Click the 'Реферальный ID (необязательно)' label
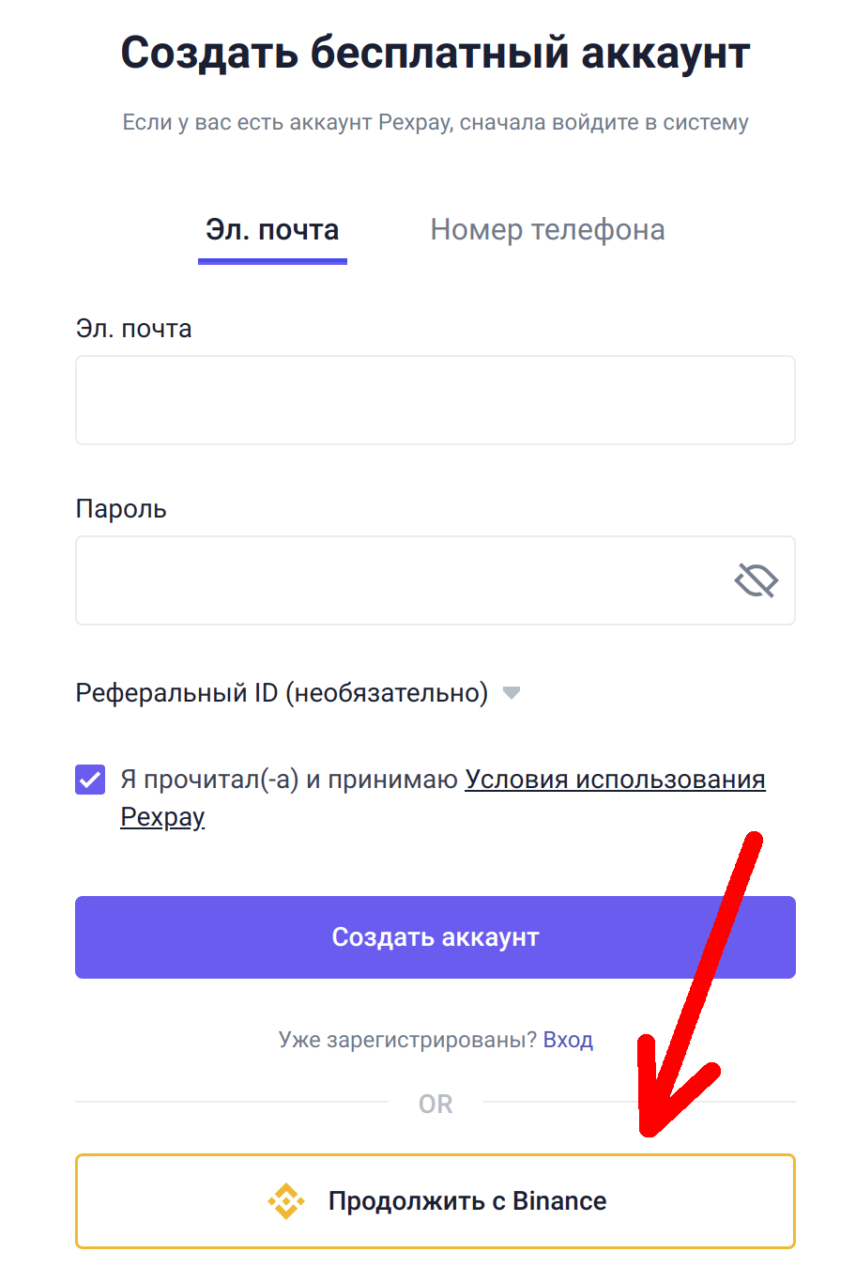 click(x=282, y=693)
